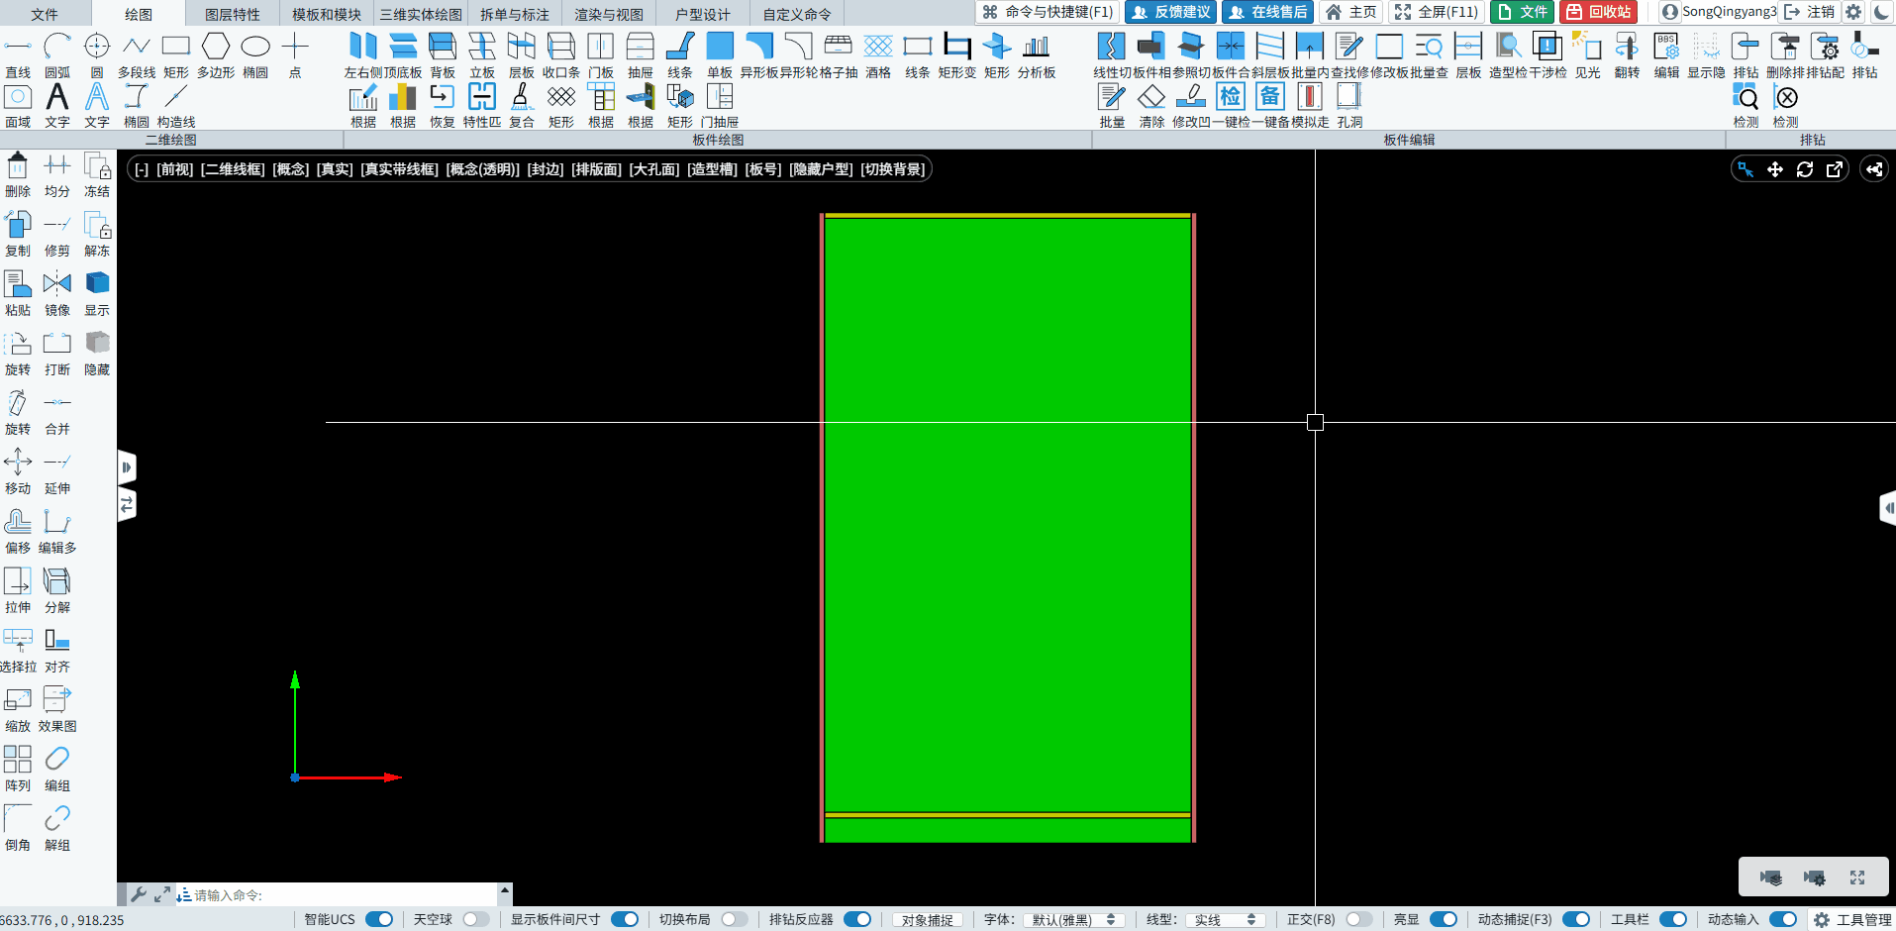The image size is (1896, 931).
Task: Click the 对象捕捉 object snap button
Action: (x=927, y=920)
